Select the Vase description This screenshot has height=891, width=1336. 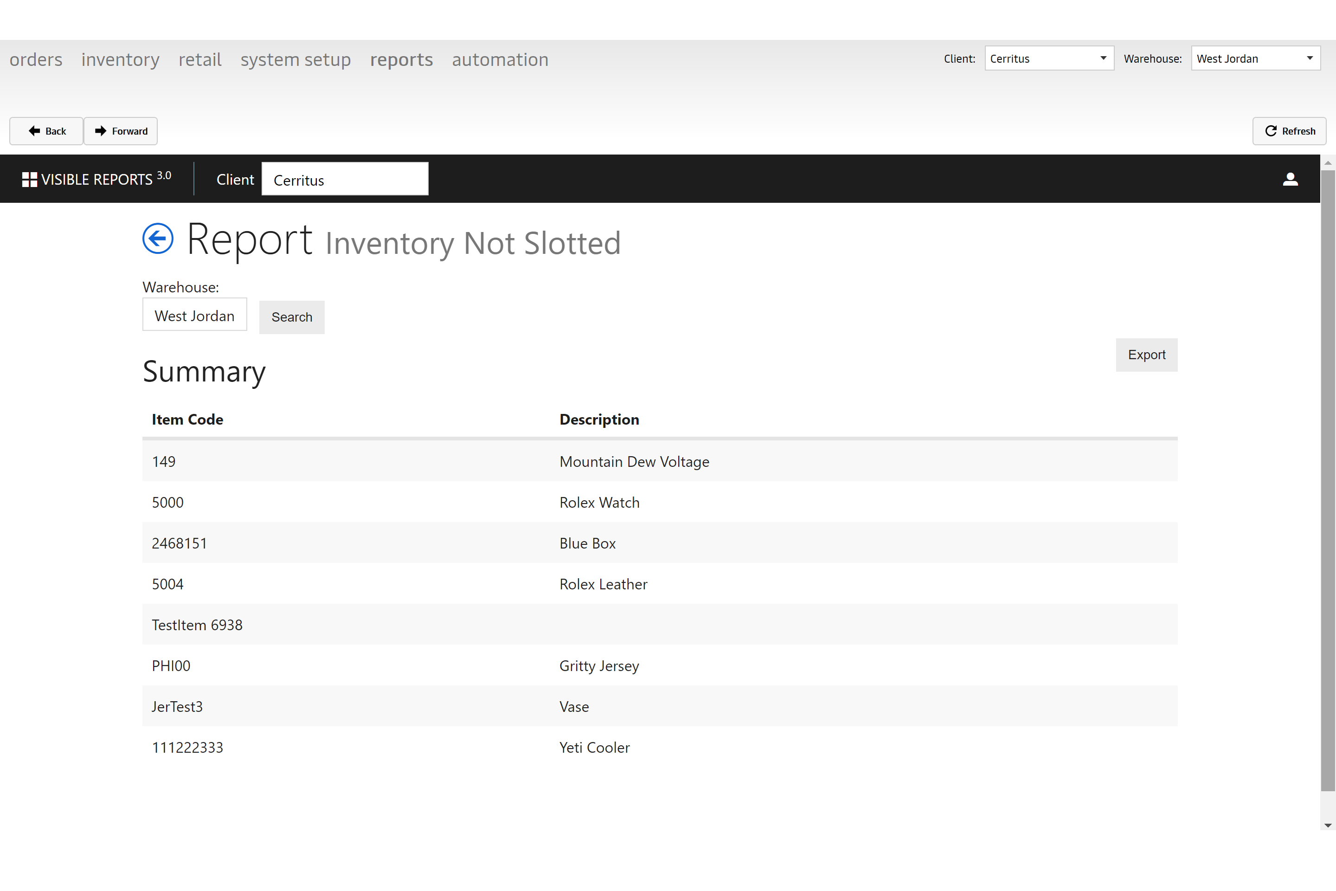coord(574,707)
